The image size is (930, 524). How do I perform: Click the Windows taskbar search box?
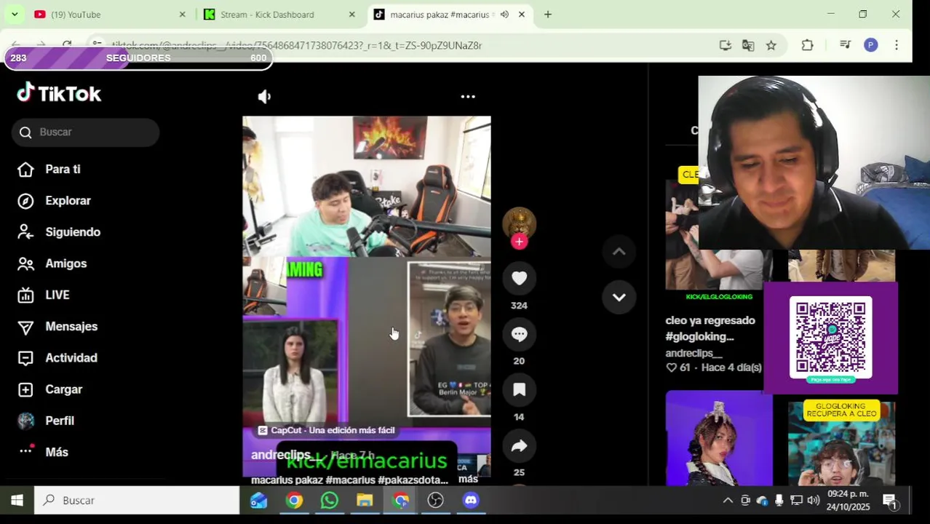[x=137, y=500]
